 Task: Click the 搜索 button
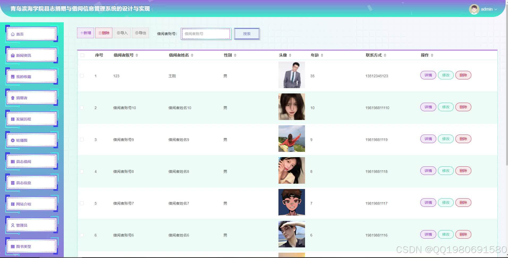click(x=247, y=34)
